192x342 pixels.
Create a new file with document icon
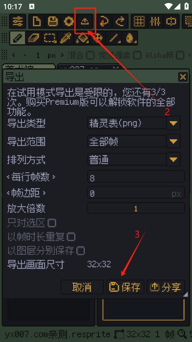[x=36, y=21]
